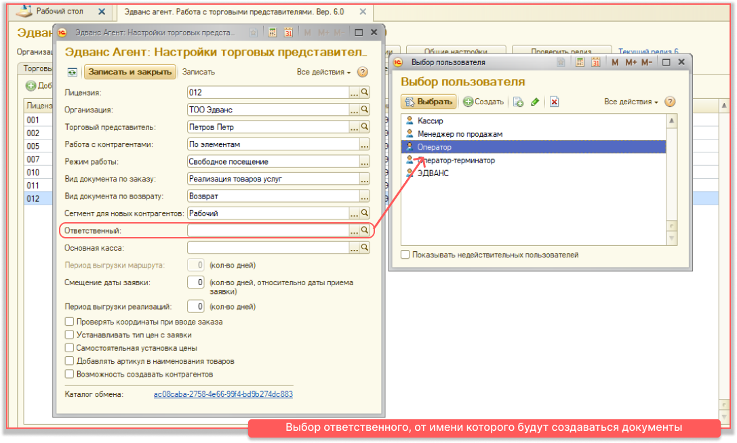Toggle Самостоятельная установка цены checkbox
The width and height of the screenshot is (737, 443).
tap(70, 348)
